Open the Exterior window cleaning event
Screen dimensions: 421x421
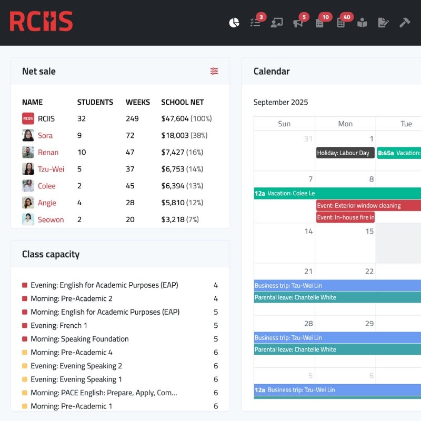[x=368, y=205]
